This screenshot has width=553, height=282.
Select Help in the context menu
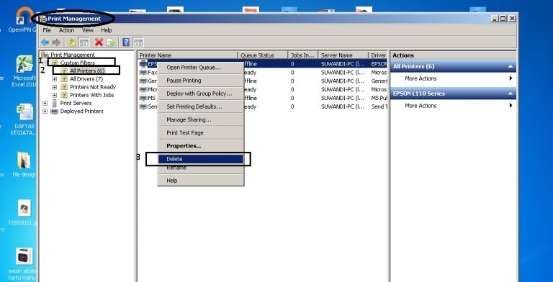coord(201,181)
